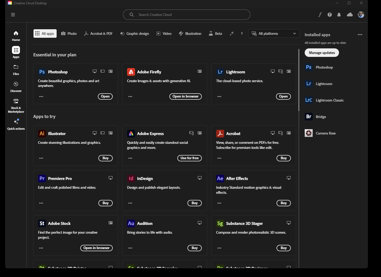Viewport: 381px width, 277px height.
Task: Open Bridge in Installed apps list
Action: click(316, 117)
